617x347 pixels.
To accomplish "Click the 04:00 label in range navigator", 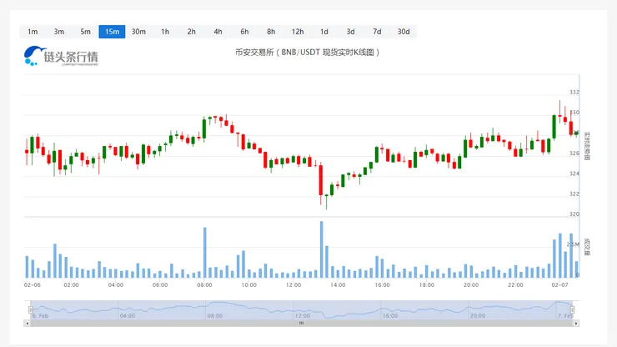I will point(128,316).
